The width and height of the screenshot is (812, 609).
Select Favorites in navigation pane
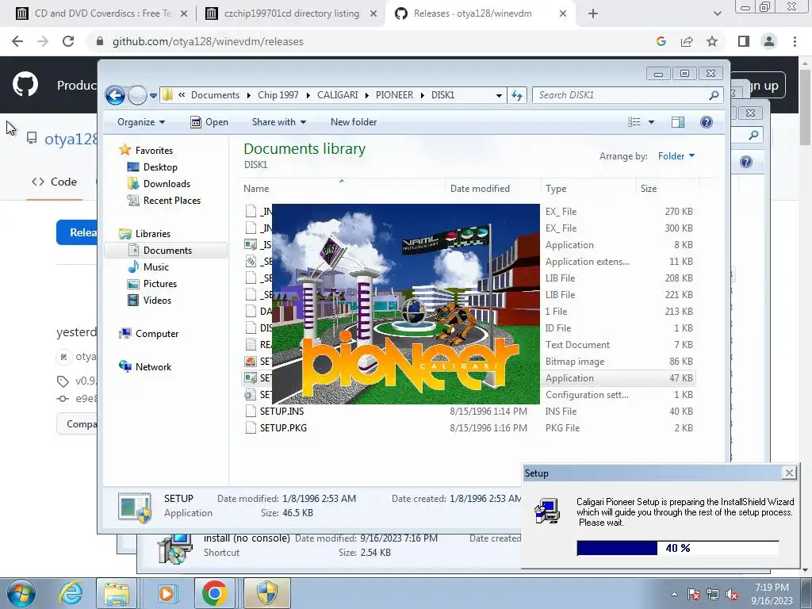(x=154, y=150)
